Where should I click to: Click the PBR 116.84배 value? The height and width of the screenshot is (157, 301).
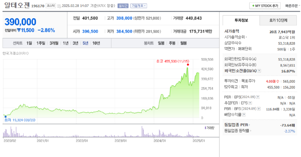coord(272,109)
